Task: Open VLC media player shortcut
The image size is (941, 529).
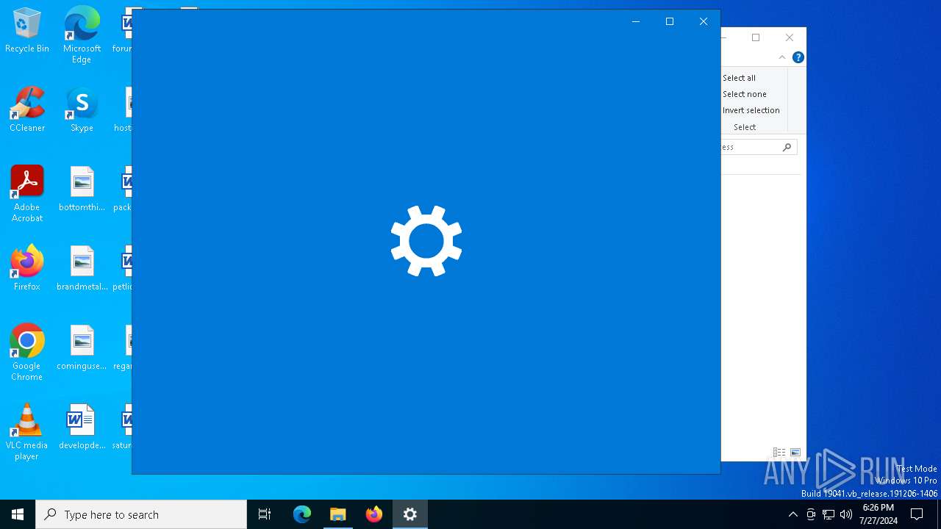Action: tap(27, 432)
